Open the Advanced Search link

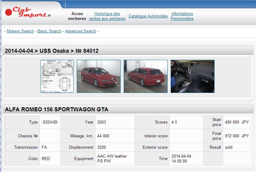pyautogui.click(x=80, y=31)
